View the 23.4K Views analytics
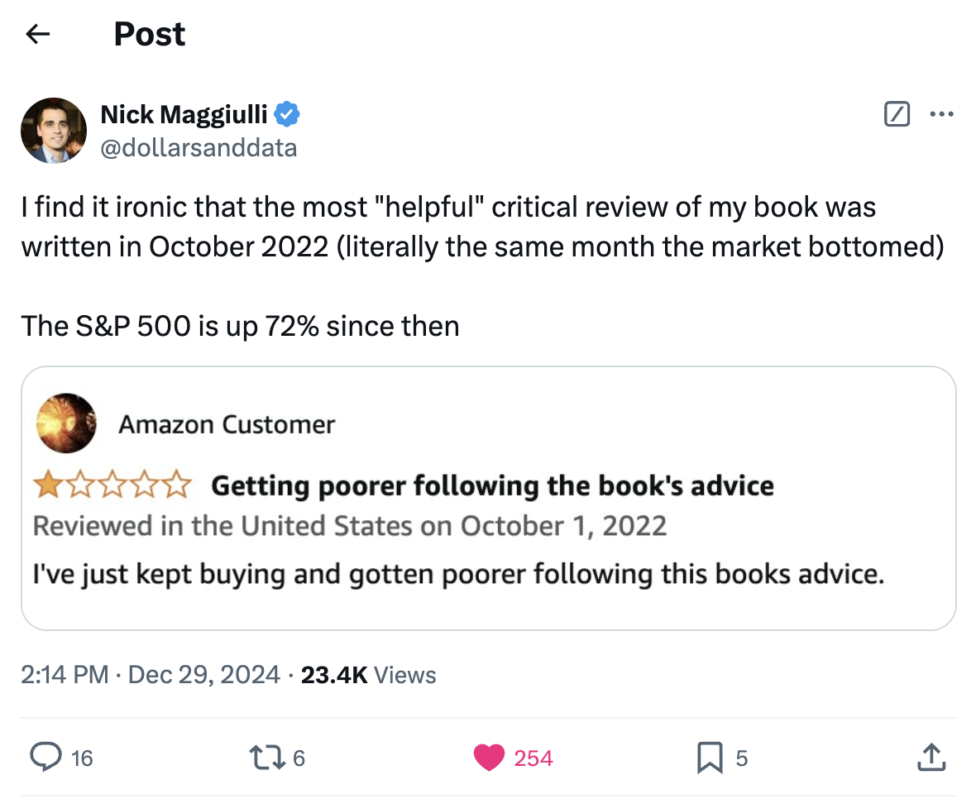Screen dimensions: 976x799 coord(368,675)
